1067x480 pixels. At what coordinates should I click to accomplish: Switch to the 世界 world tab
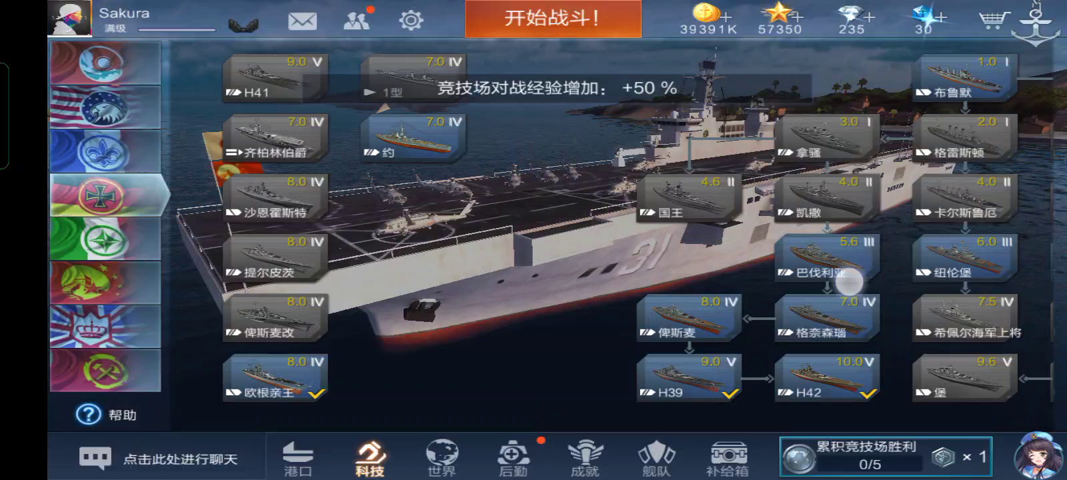coord(441,459)
